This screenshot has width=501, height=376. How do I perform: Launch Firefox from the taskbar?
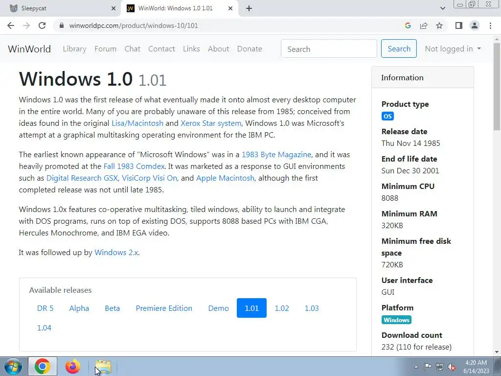[73, 366]
